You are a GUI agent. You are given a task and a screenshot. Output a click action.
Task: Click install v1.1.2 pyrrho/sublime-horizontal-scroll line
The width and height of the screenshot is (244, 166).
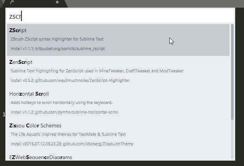tap(64, 112)
